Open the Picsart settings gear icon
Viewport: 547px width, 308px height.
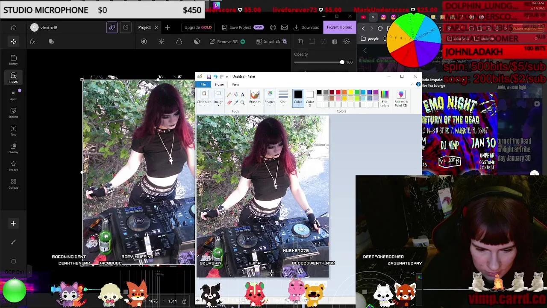(x=126, y=27)
